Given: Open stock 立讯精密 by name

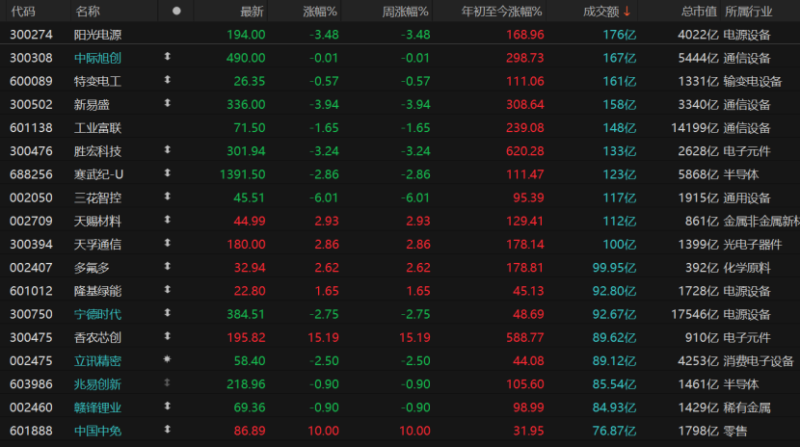Looking at the screenshot, I should click(x=97, y=361).
